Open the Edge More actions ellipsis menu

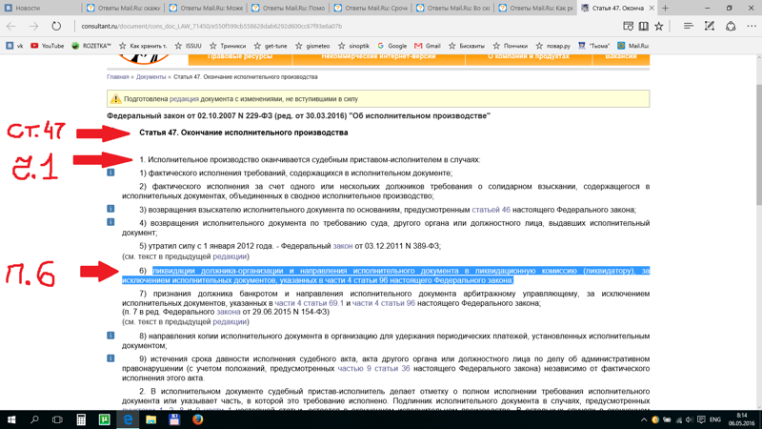(x=752, y=27)
